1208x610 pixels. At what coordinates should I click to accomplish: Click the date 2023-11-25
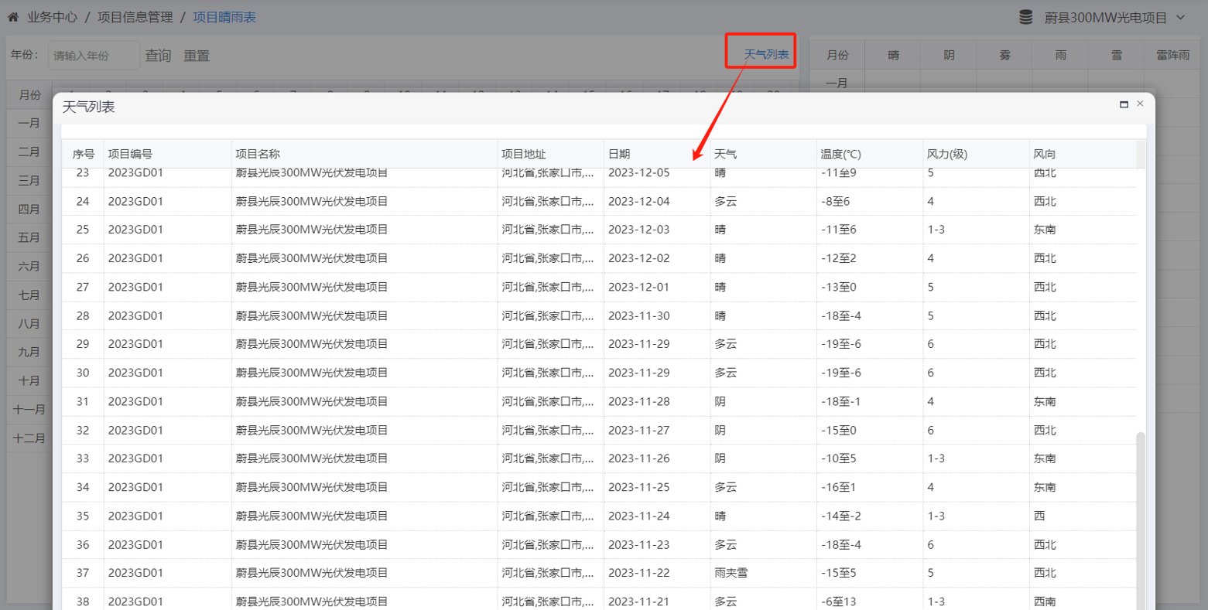coord(638,487)
